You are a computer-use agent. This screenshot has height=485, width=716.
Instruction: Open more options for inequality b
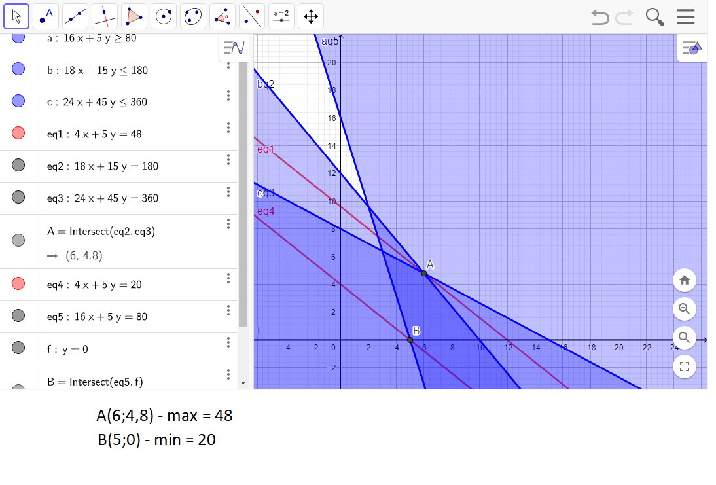tap(228, 64)
